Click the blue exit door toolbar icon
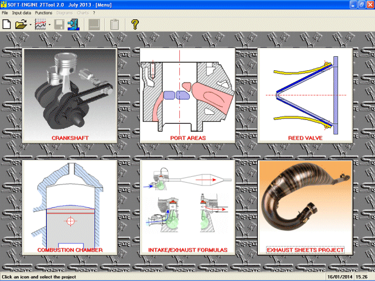This screenshot has width=375, height=281. [73, 25]
